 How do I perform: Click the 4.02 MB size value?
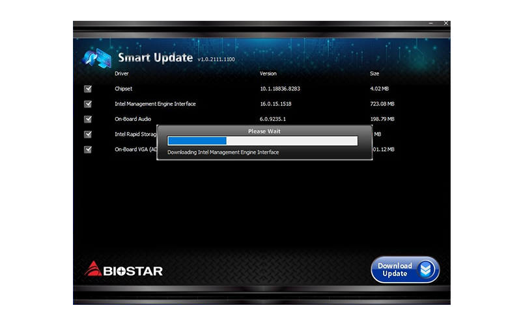pos(379,89)
